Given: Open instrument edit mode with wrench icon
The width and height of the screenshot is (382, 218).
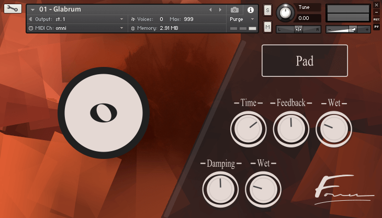Looking at the screenshot, I should (13, 9).
